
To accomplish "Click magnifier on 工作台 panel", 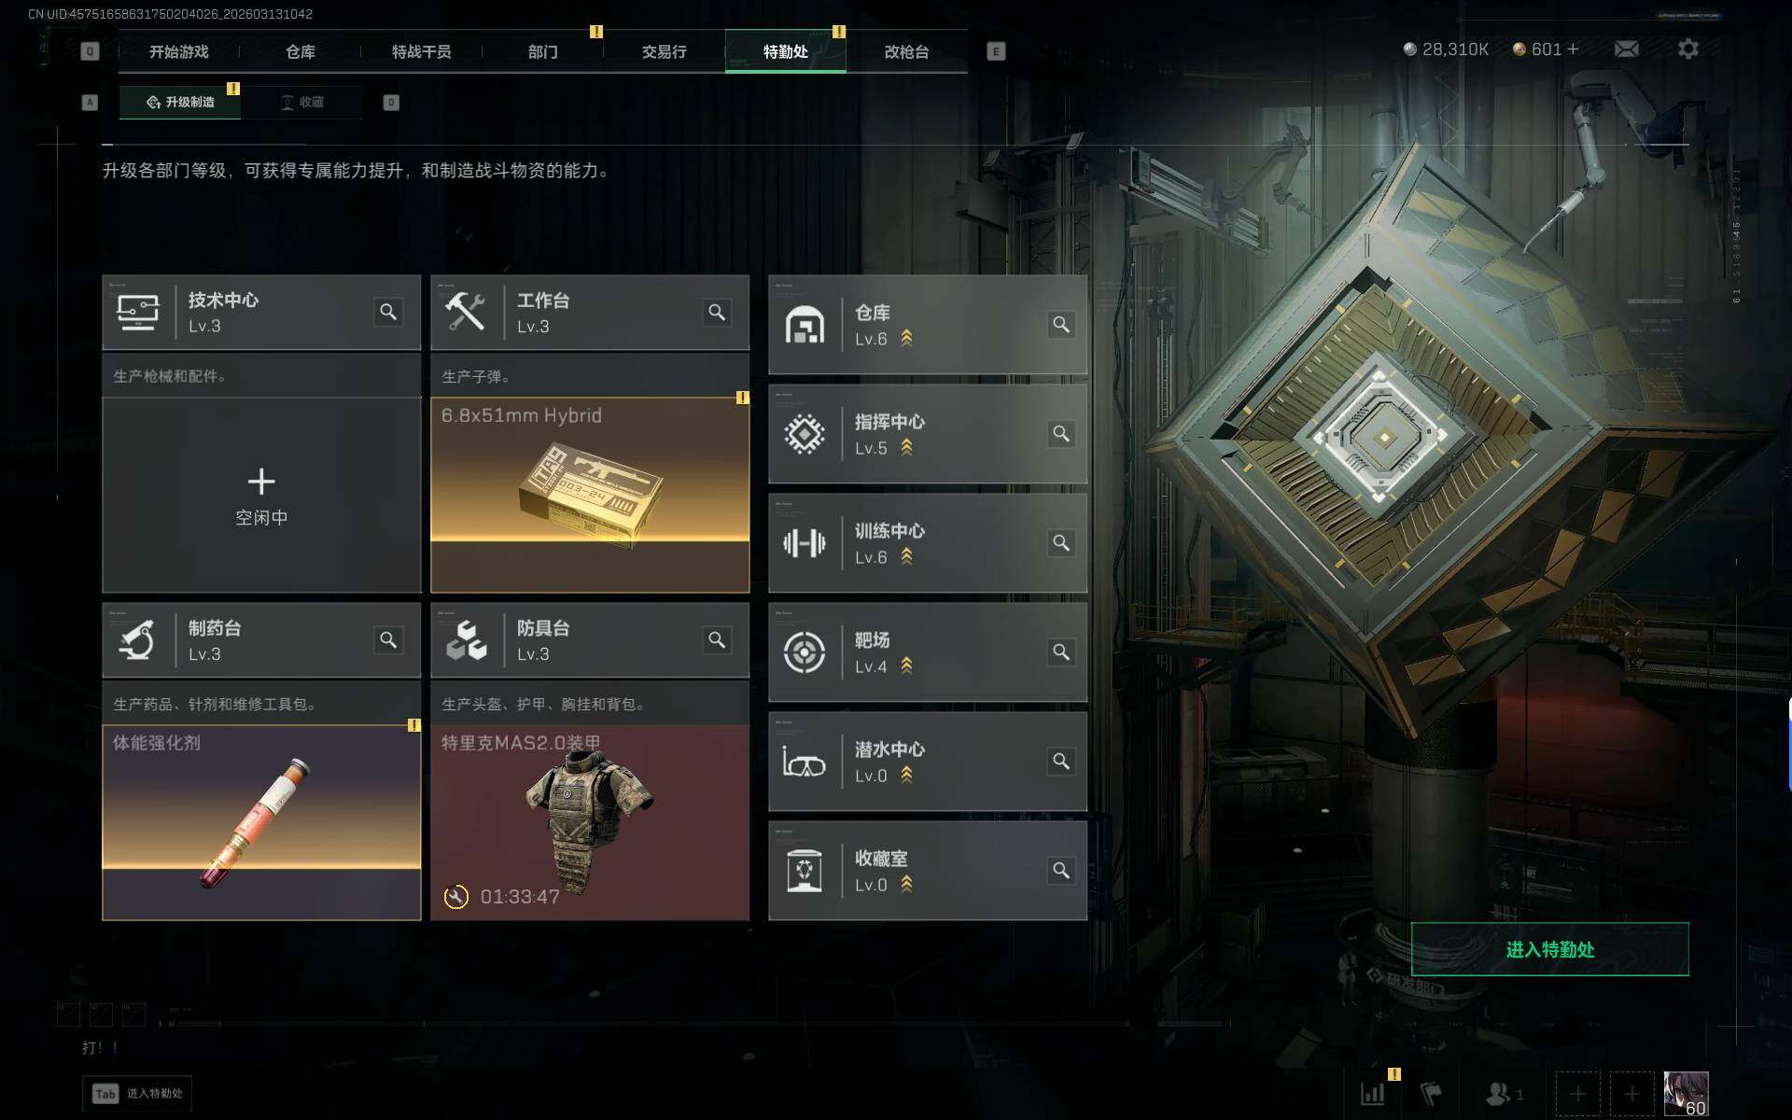I will [717, 312].
